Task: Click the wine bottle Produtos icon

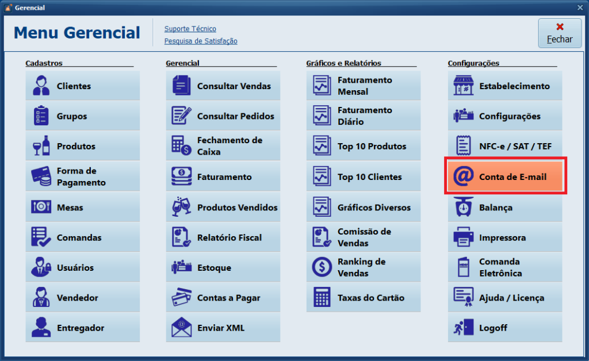Action: [41, 146]
